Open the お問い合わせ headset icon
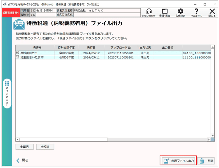 click(149, 12)
